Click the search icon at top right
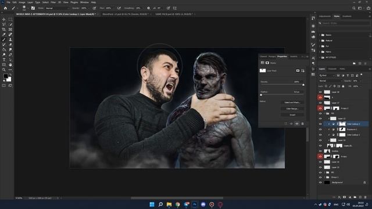The height and width of the screenshot is (209, 372). pos(354,8)
